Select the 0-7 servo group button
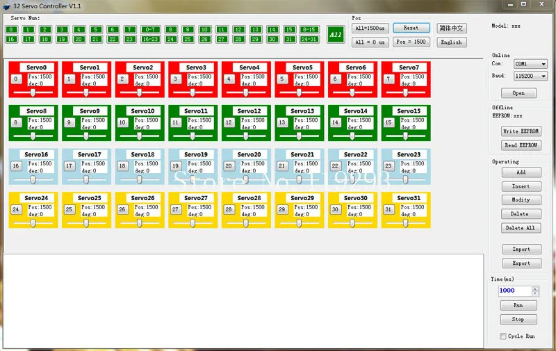Screen dimensions: 556x351 coord(150,29)
